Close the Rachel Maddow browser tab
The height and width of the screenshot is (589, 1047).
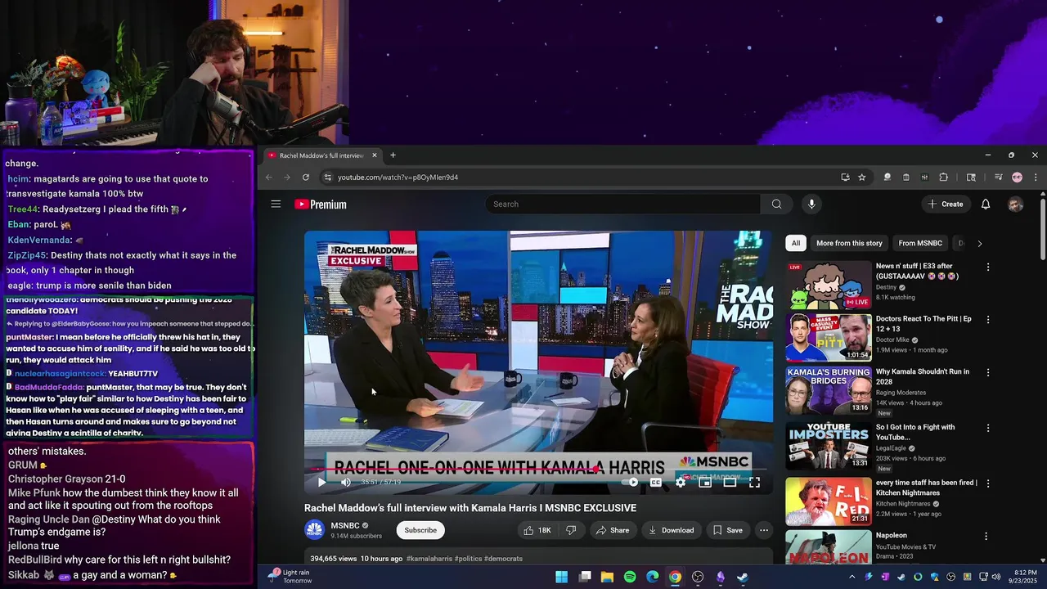[375, 155]
